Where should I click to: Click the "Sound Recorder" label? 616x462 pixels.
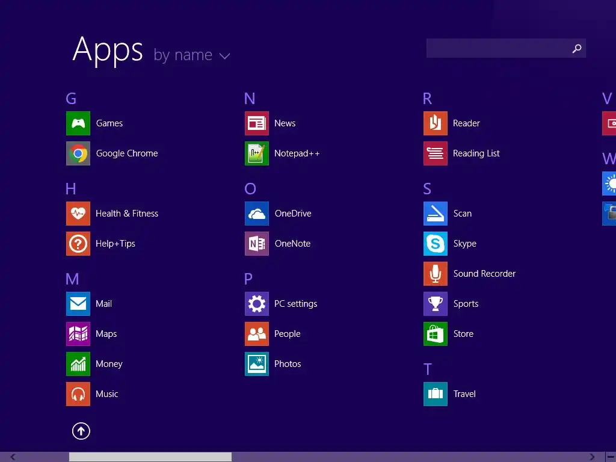click(484, 274)
